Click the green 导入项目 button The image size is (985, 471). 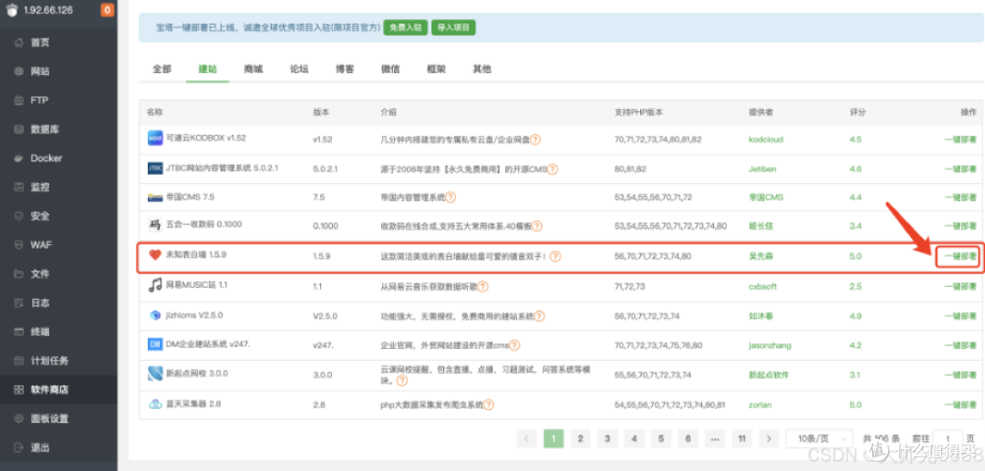[x=453, y=27]
